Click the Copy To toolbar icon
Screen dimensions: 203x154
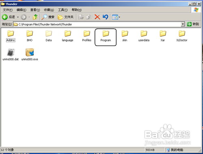point(89,17)
